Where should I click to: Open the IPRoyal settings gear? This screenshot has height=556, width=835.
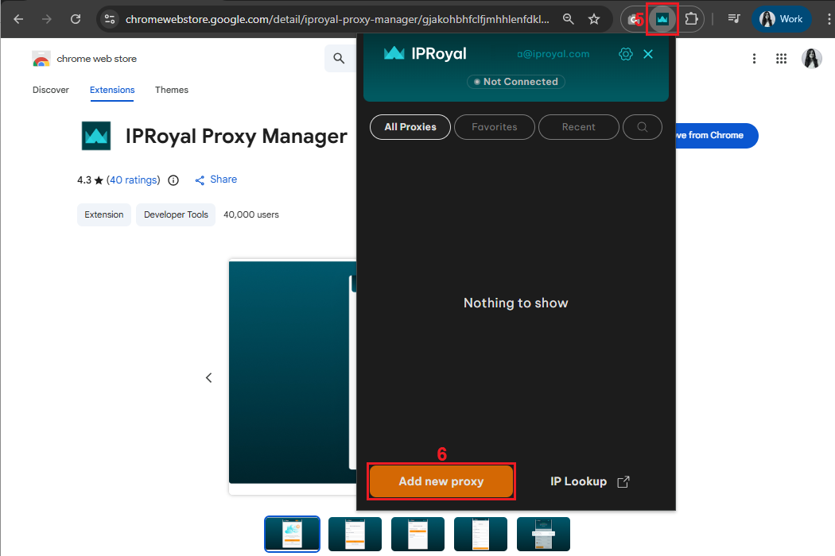tap(626, 54)
